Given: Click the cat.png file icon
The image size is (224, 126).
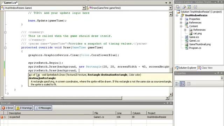Looking at the screenshot, I should click(x=191, y=34).
